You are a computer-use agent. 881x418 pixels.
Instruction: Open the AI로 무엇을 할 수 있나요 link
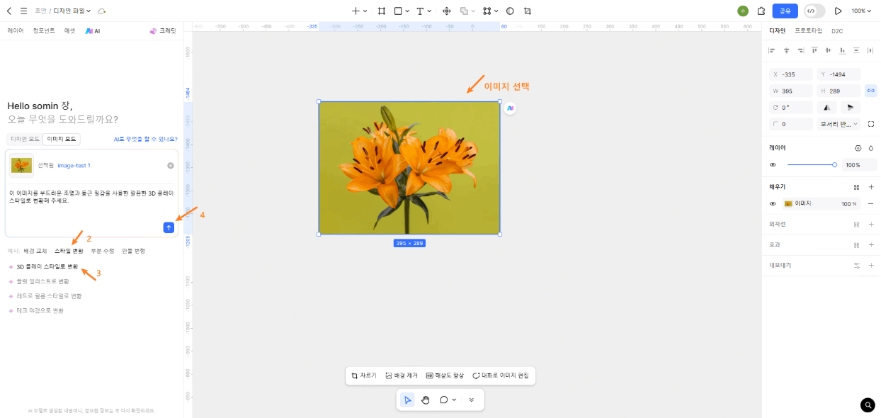click(x=145, y=139)
